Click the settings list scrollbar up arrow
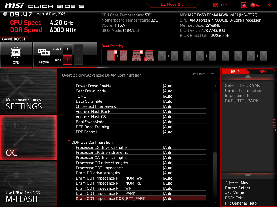 (x=215, y=86)
